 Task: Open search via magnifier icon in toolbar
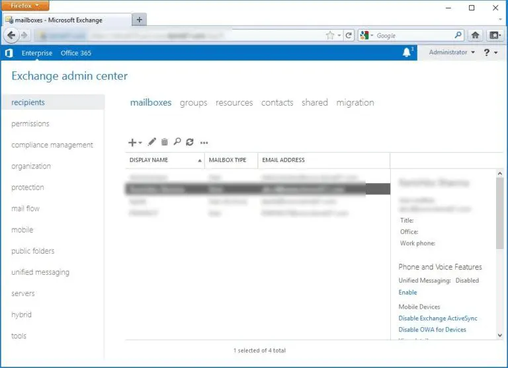pyautogui.click(x=177, y=142)
